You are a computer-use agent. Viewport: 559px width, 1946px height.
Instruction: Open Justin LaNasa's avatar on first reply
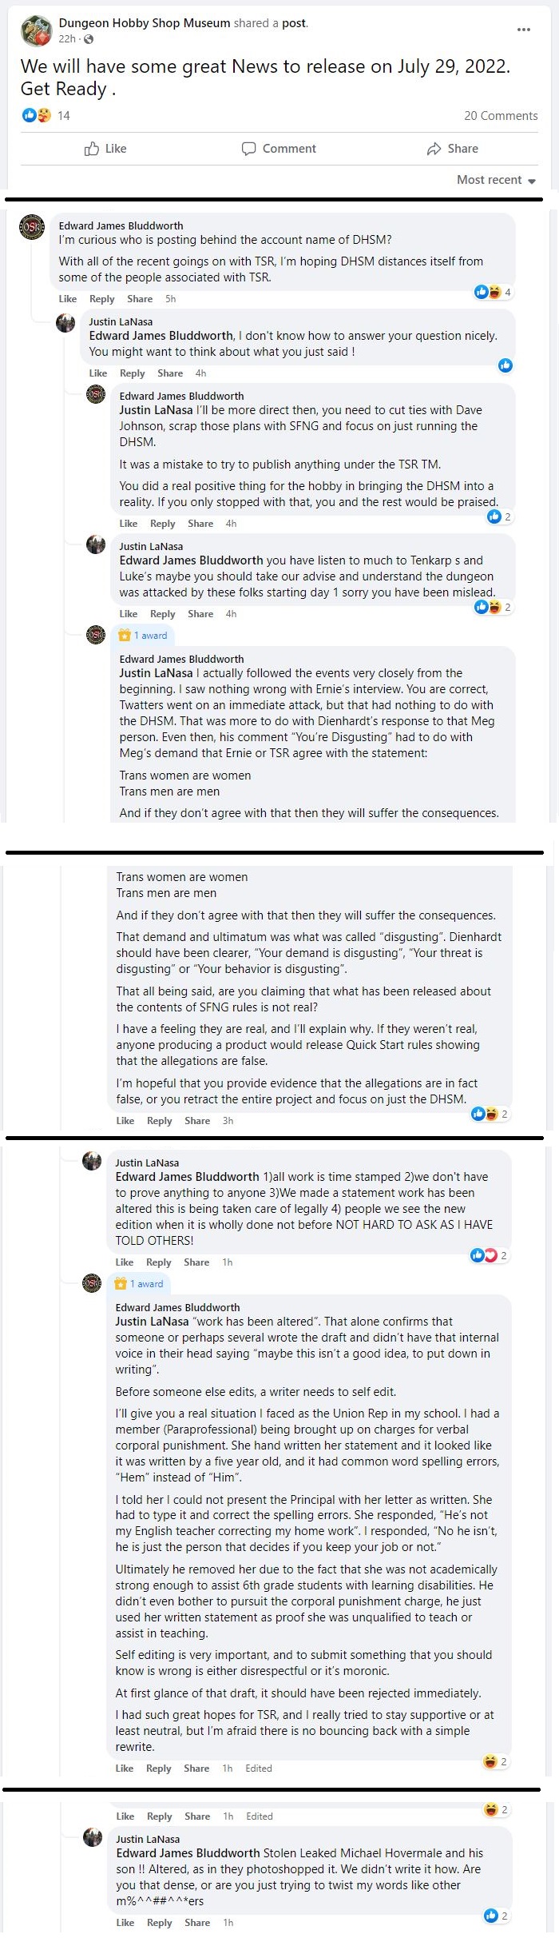point(65,323)
